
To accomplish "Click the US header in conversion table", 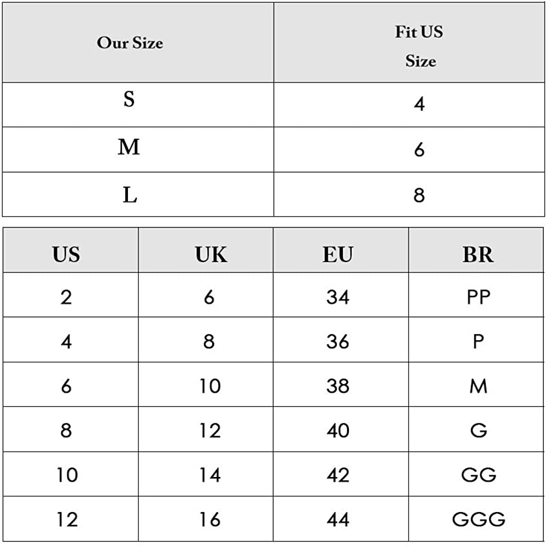I will (x=66, y=254).
